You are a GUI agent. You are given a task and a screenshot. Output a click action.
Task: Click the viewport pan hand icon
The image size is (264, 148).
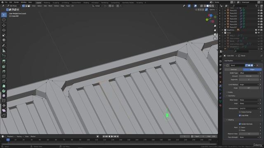point(215,30)
